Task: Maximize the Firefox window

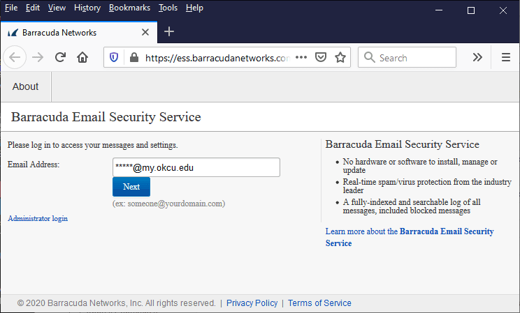Action: [471, 10]
